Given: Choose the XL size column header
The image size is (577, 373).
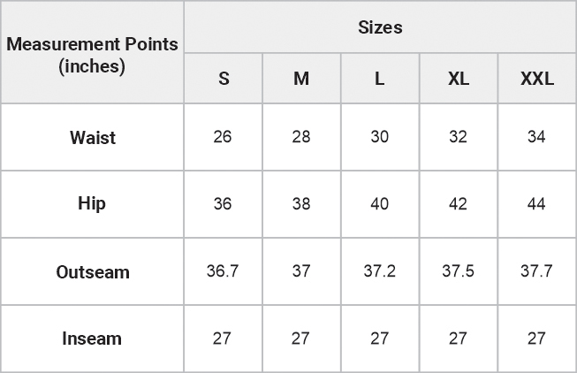Looking at the screenshot, I should [x=458, y=79].
